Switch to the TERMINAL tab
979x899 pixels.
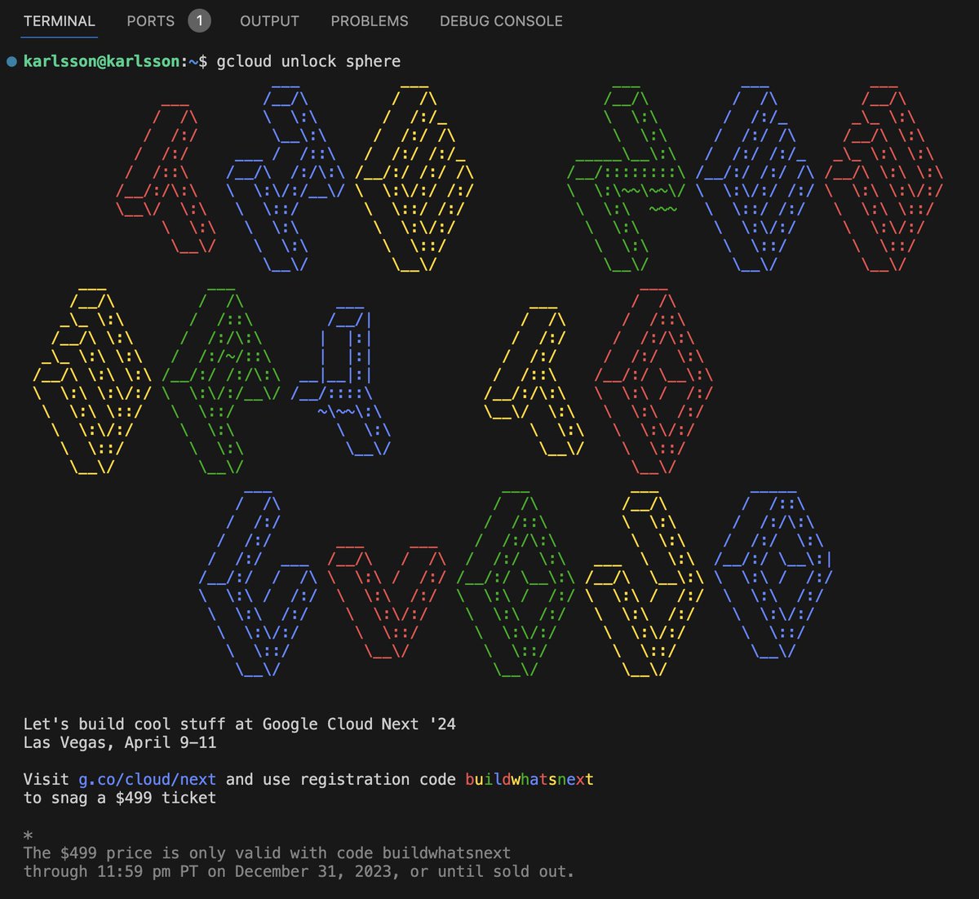pyautogui.click(x=58, y=20)
